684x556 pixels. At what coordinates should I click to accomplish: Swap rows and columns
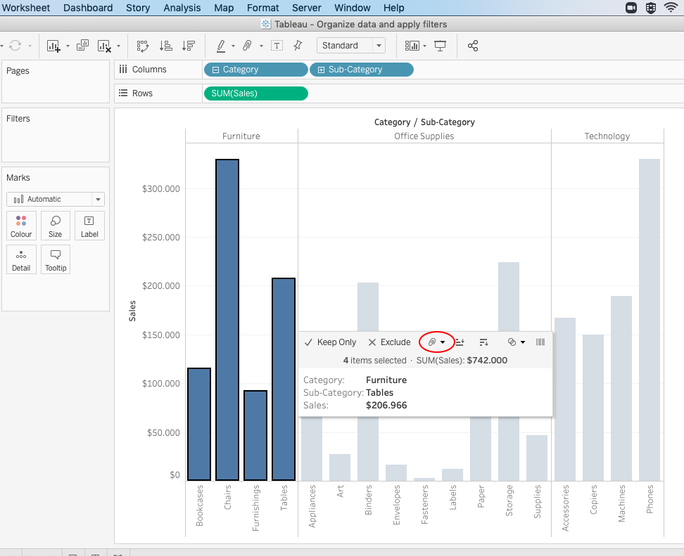(143, 46)
